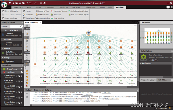Open the Property View window
Viewport: 173px width, 110px height.
(42, 11)
